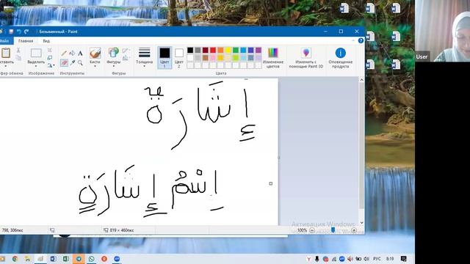Select the Magnifier zoom tool
The image size is (470, 264).
pos(80,62)
